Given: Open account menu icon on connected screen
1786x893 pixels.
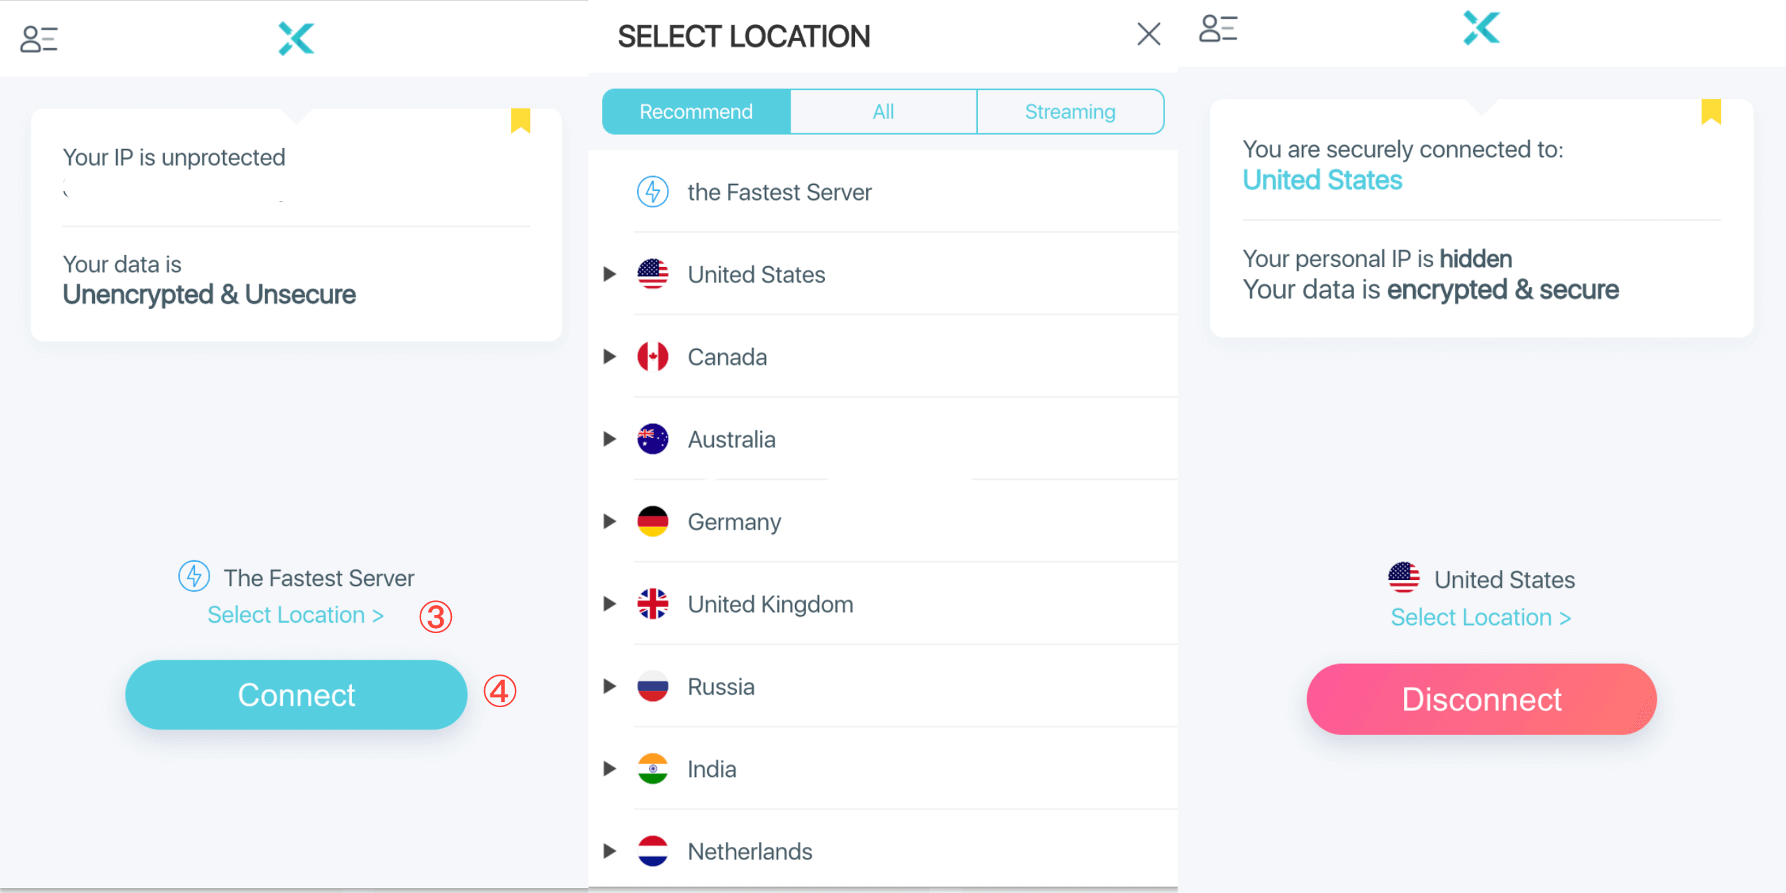Looking at the screenshot, I should pos(1218,29).
